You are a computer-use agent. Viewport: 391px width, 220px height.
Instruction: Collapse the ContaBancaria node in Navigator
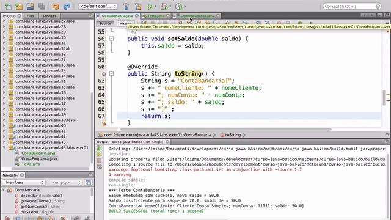click(4, 190)
